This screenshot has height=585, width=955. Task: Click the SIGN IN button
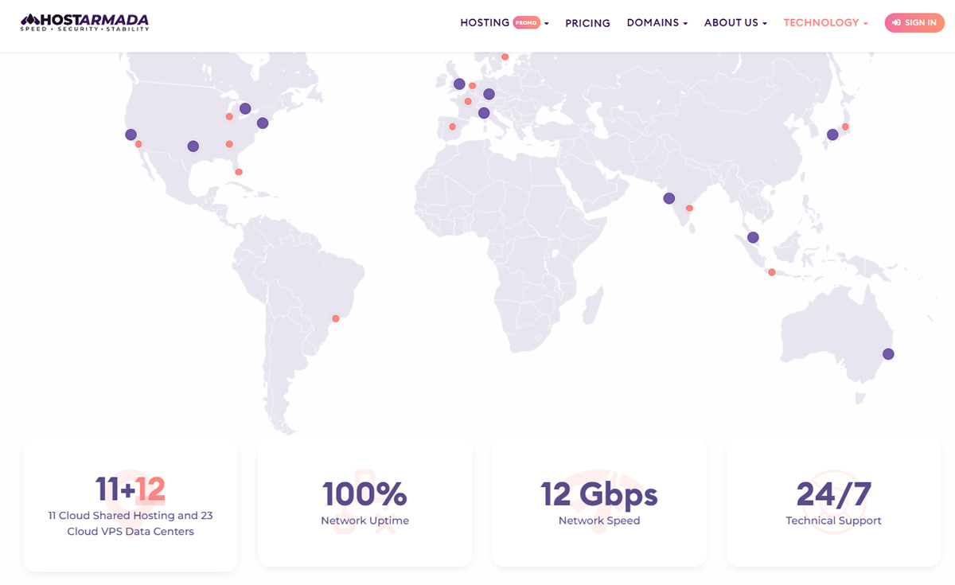(914, 22)
